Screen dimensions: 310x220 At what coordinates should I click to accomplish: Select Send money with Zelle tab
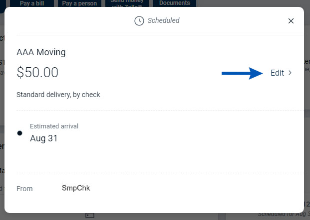pos(127,3)
